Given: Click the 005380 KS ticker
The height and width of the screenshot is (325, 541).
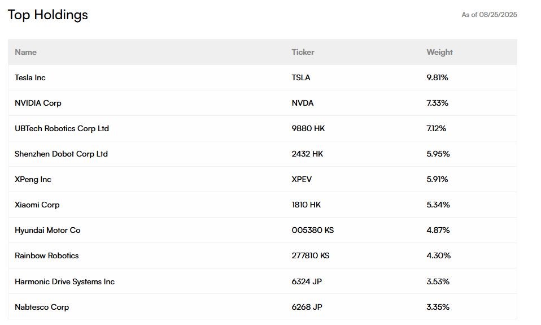Looking at the screenshot, I should 313,230.
